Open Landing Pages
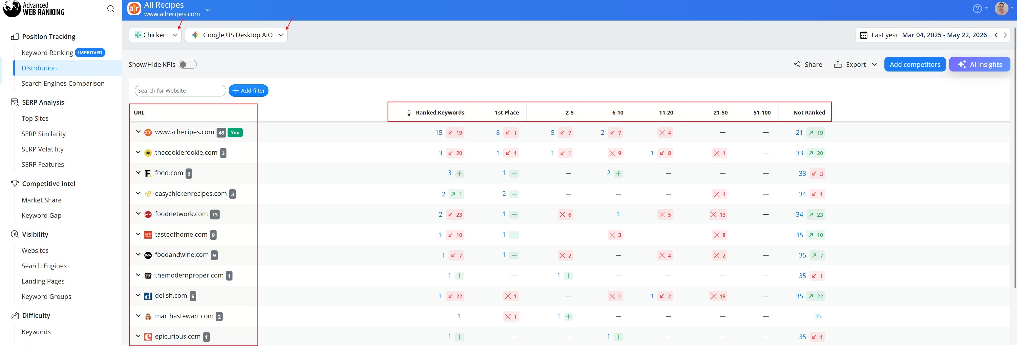 coord(43,281)
